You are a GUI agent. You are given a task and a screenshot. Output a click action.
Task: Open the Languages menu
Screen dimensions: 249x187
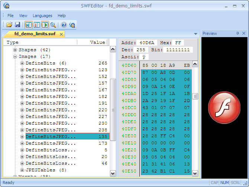(x=42, y=16)
